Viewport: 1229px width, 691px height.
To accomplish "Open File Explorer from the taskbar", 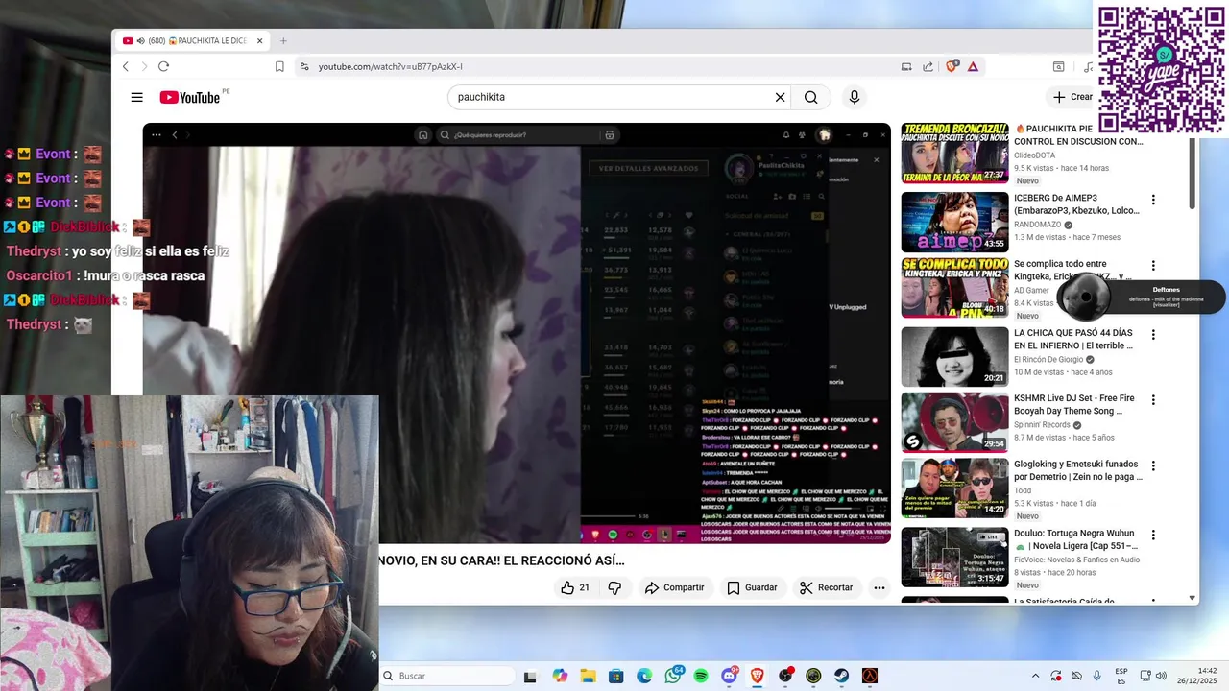I will click(588, 676).
